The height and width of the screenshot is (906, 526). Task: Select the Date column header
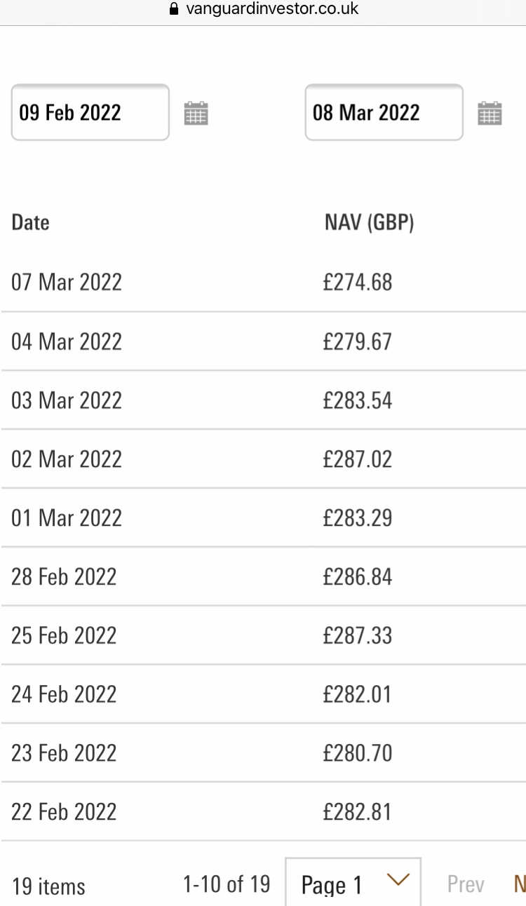31,223
